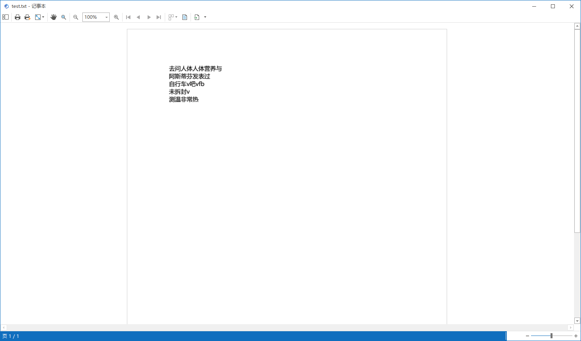Click the page scale icon
The width and height of the screenshot is (581, 341).
tap(38, 17)
